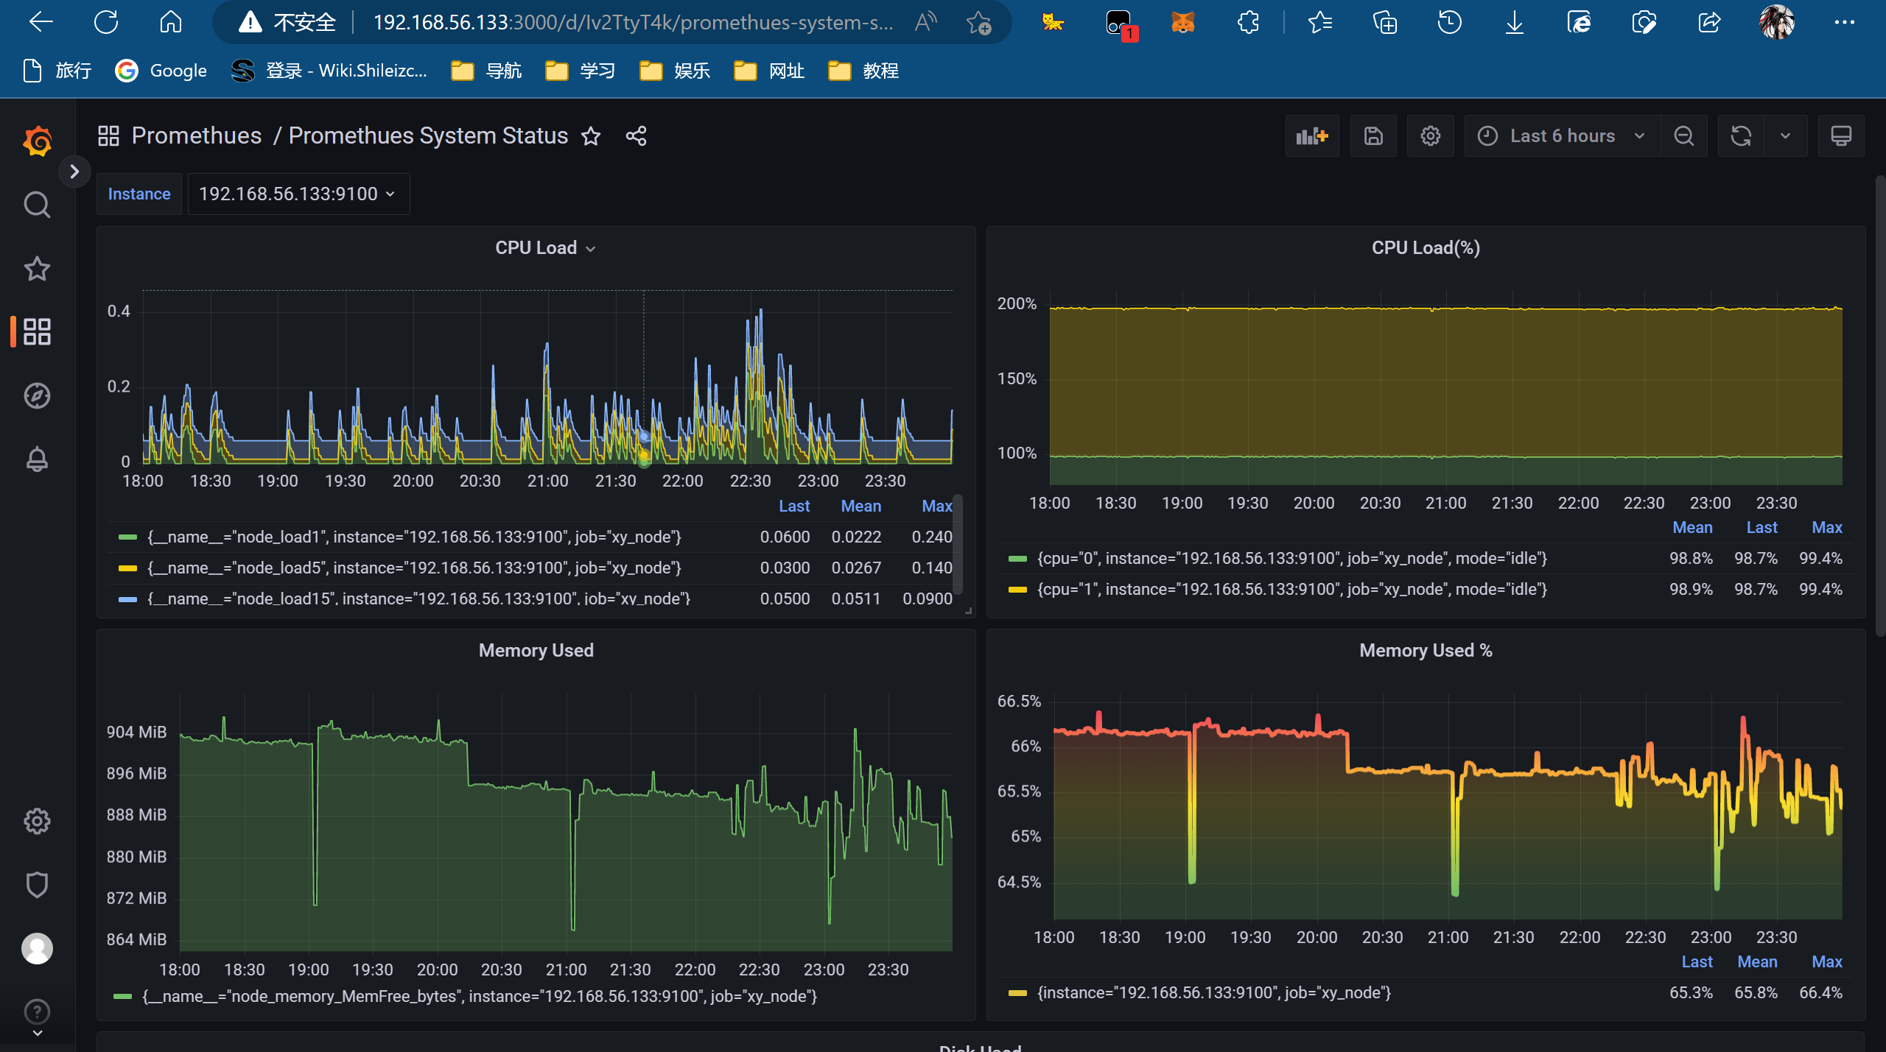This screenshot has width=1886, height=1052.
Task: Sort CPU Load legend by Last
Action: pyautogui.click(x=794, y=506)
